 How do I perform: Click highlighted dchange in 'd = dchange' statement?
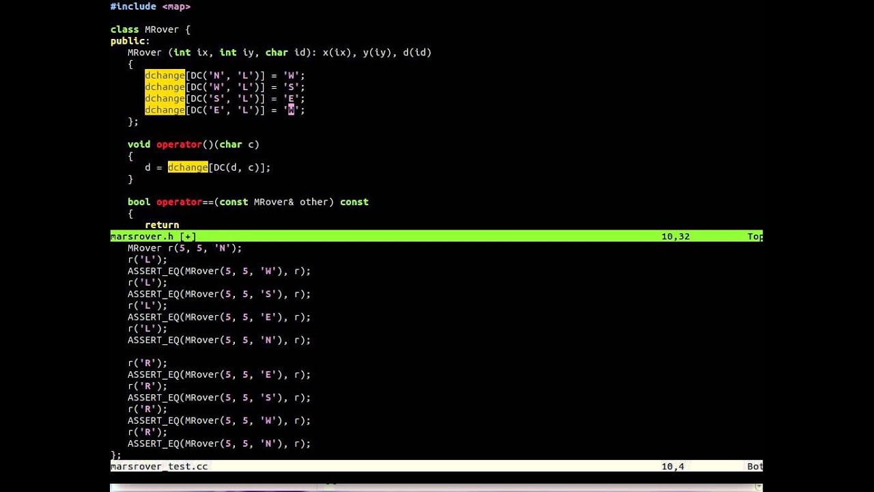(x=188, y=167)
